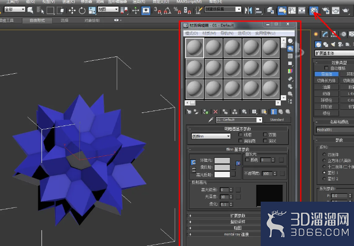Open Rendered Frame Window
Image resolution: width=354 pixels, height=246 pixels.
[x=335, y=10]
